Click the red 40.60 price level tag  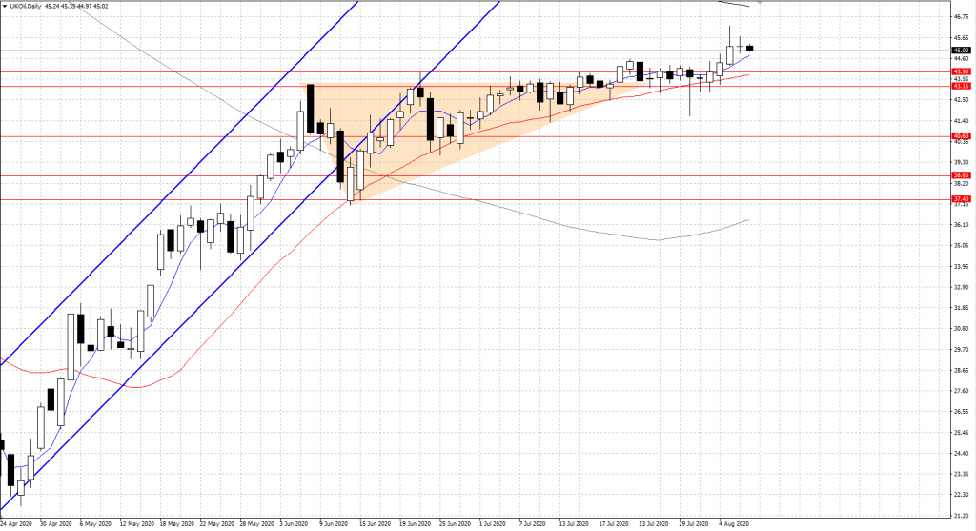[961, 136]
